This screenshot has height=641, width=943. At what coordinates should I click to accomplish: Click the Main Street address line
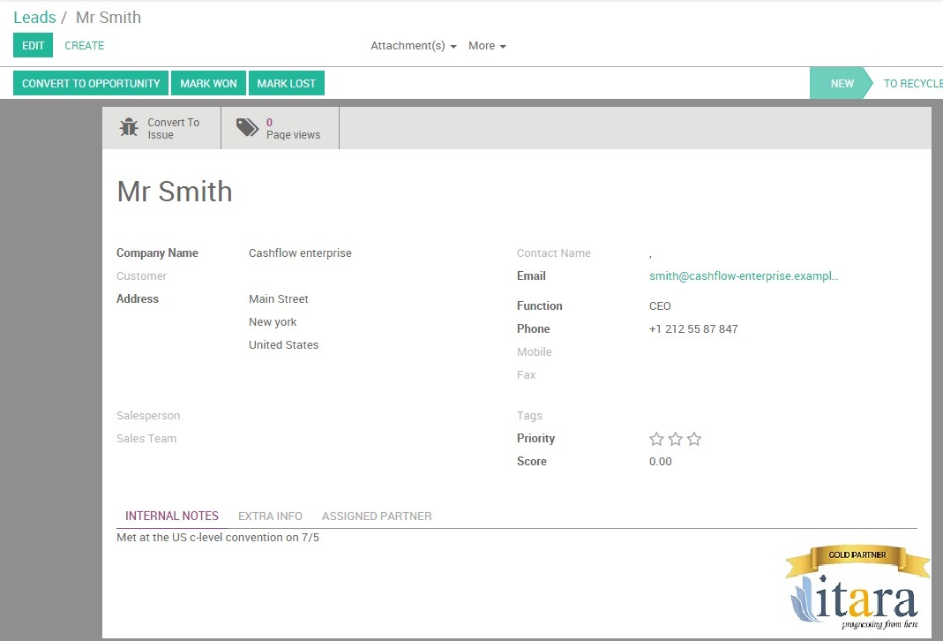(279, 298)
